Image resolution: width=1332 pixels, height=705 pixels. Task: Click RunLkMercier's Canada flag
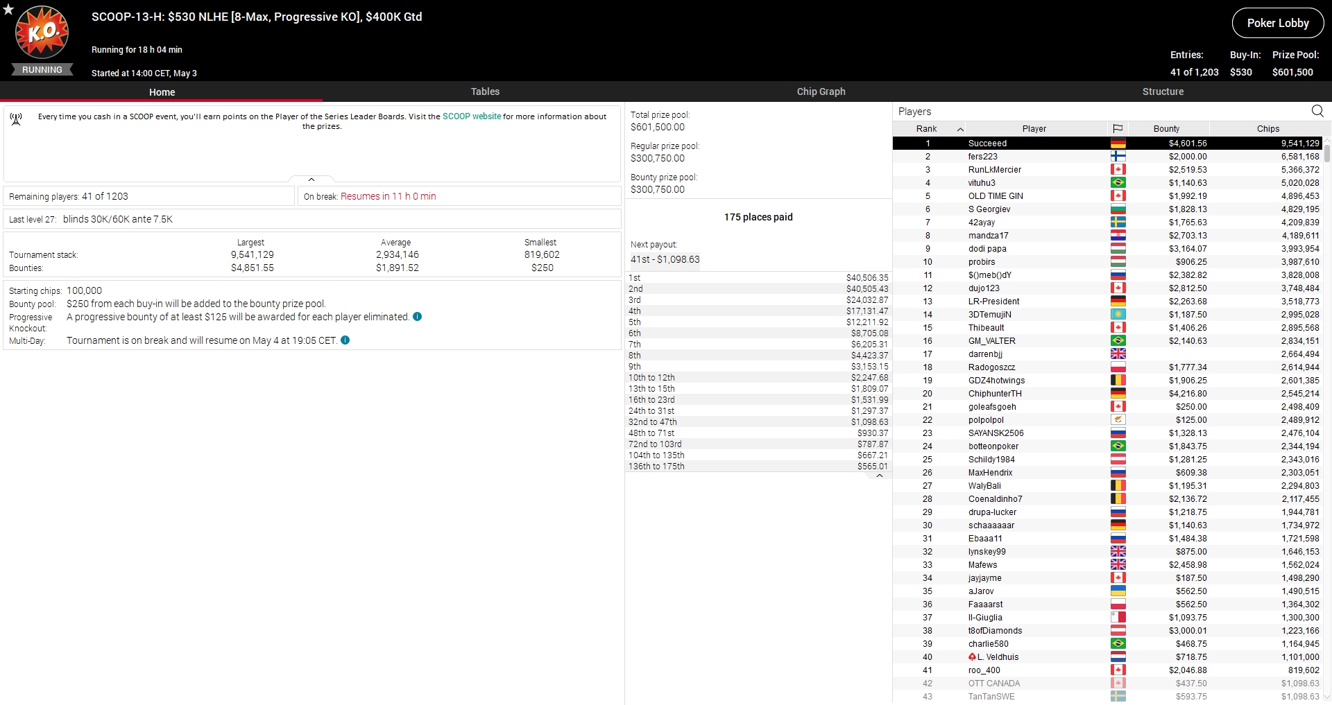pos(1118,170)
